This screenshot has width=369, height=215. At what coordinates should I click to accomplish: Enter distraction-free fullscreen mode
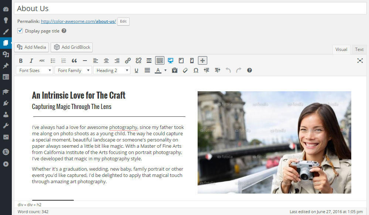(x=360, y=61)
